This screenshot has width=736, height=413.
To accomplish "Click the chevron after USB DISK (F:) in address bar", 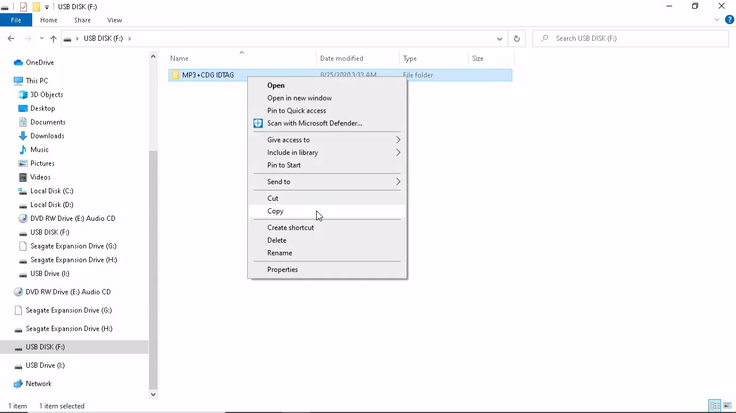I will (129, 39).
